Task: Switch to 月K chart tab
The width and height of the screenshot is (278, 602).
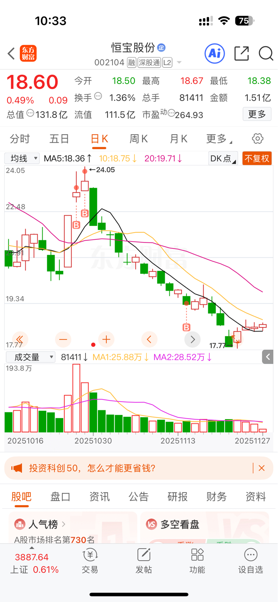Action: click(x=179, y=138)
